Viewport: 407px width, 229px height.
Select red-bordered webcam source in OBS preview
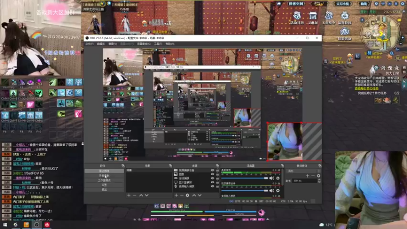[x=295, y=142]
